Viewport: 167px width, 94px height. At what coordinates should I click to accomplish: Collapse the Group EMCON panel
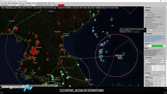click(x=164, y=58)
